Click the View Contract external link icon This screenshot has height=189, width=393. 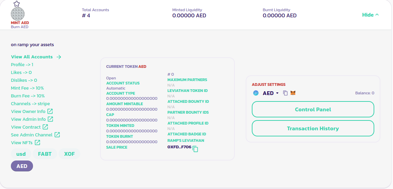[x=45, y=127]
